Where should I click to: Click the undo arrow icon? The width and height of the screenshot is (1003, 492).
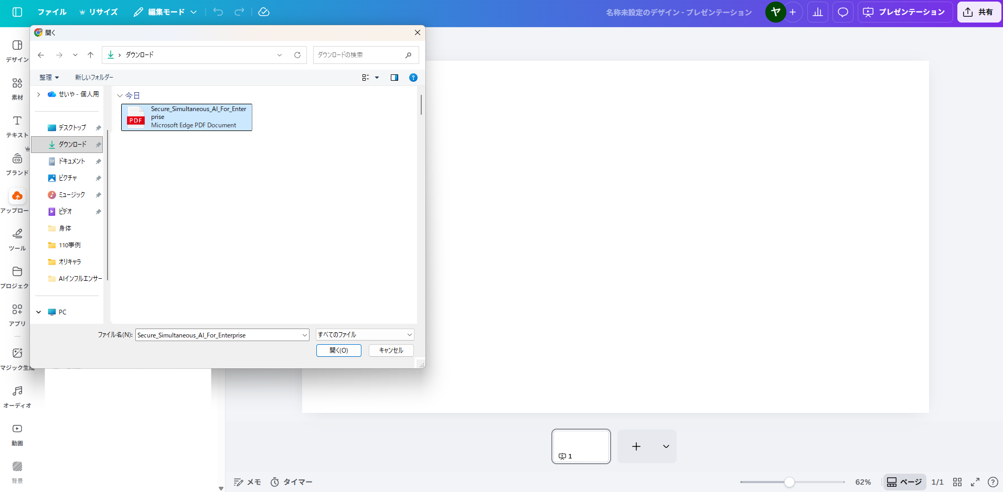[x=218, y=12]
